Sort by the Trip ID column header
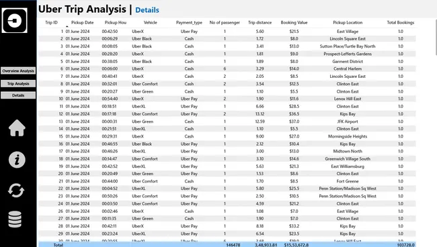This screenshot has height=247, width=437. [52, 23]
